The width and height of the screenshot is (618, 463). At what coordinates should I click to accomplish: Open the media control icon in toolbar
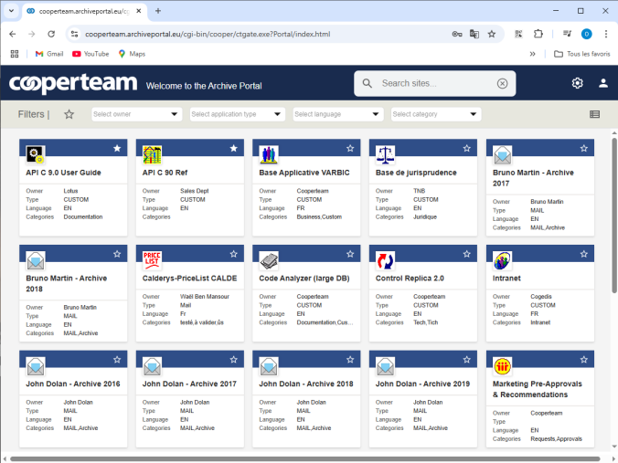(x=567, y=34)
